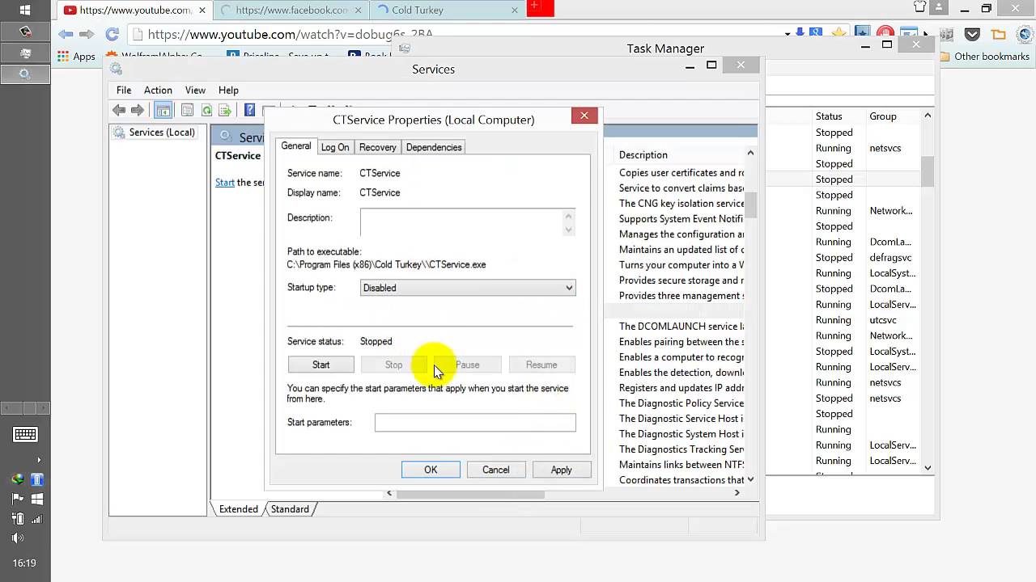
Task: Click the Services list horizontal scrollbar thumb
Action: pos(471,493)
